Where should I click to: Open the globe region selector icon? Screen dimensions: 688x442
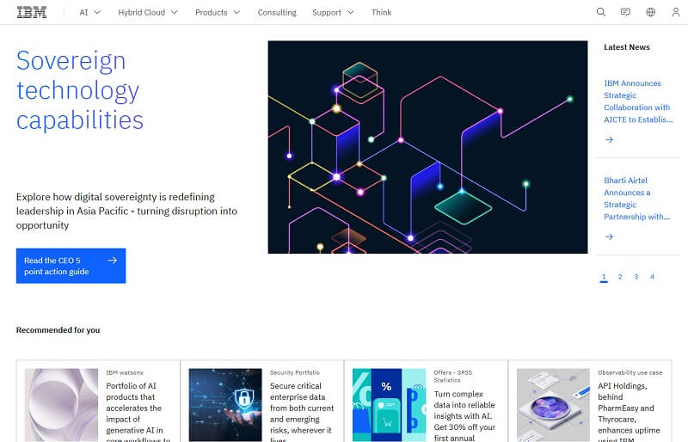651,12
